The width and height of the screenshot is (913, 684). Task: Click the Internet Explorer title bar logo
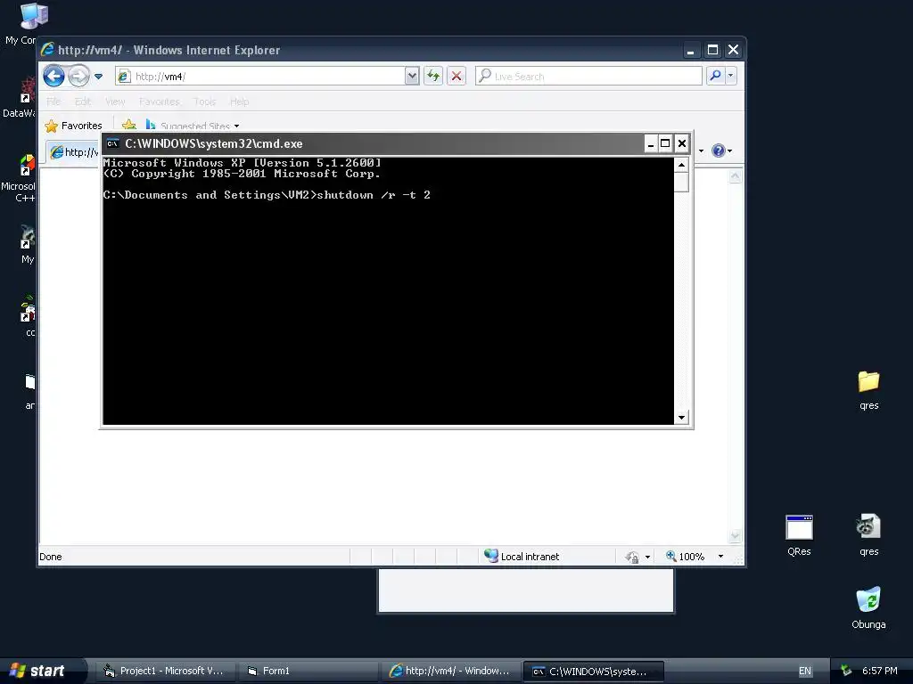[x=48, y=50]
